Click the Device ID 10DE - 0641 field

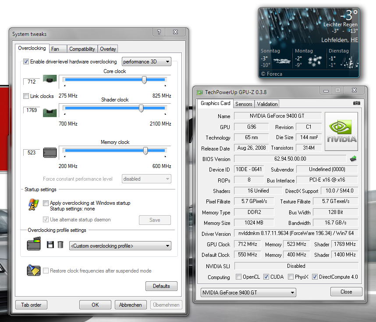point(249,169)
